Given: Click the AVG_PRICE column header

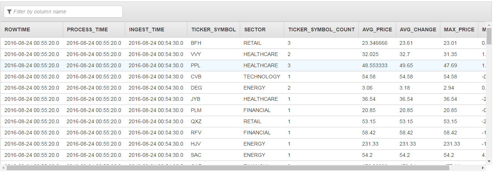Looking at the screenshot, I should tap(377, 29).
